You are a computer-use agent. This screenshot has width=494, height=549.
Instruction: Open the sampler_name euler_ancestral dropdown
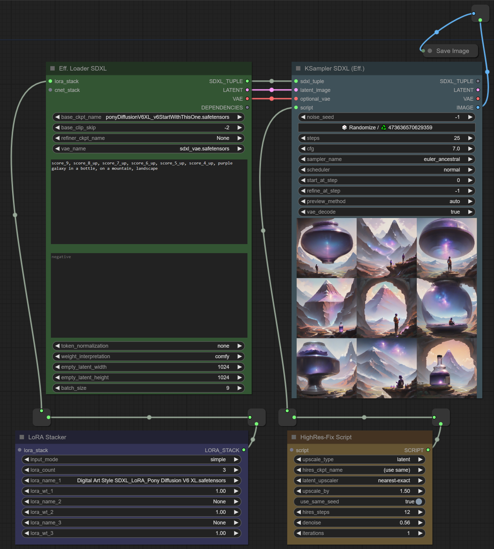[386, 159]
